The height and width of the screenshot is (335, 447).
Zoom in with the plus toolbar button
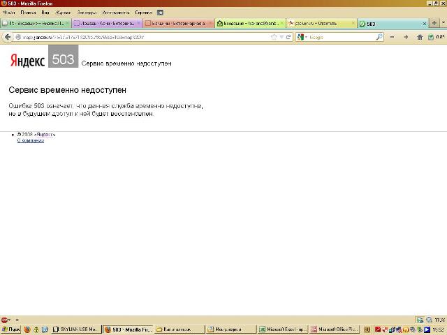406,37
